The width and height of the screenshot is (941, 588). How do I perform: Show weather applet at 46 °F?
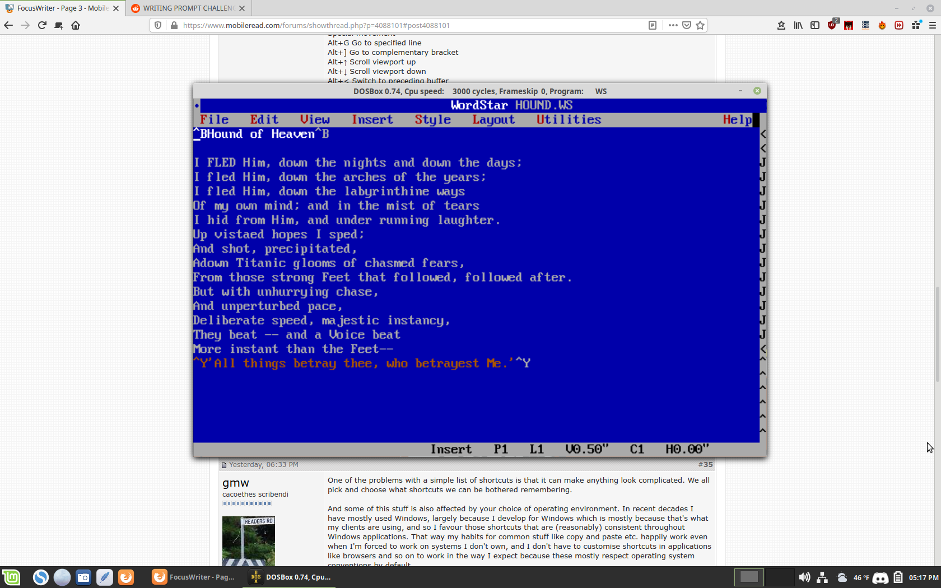[853, 577]
